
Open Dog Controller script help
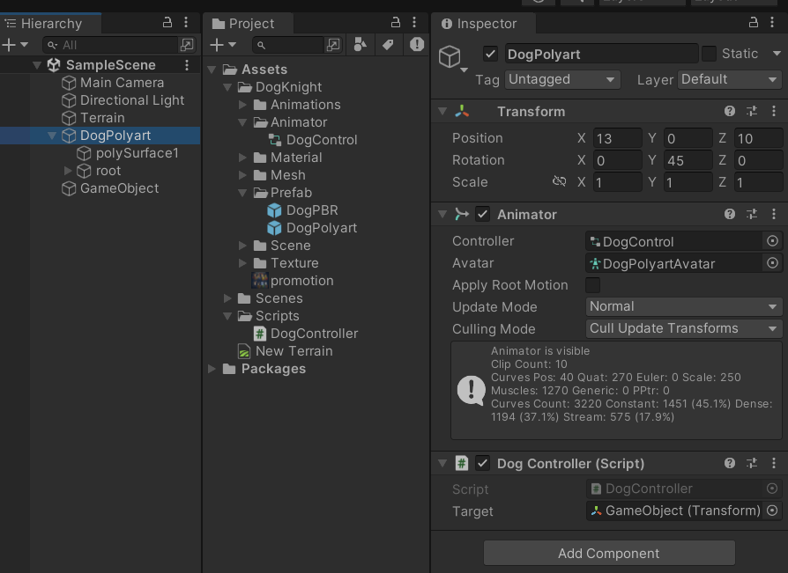coord(730,463)
